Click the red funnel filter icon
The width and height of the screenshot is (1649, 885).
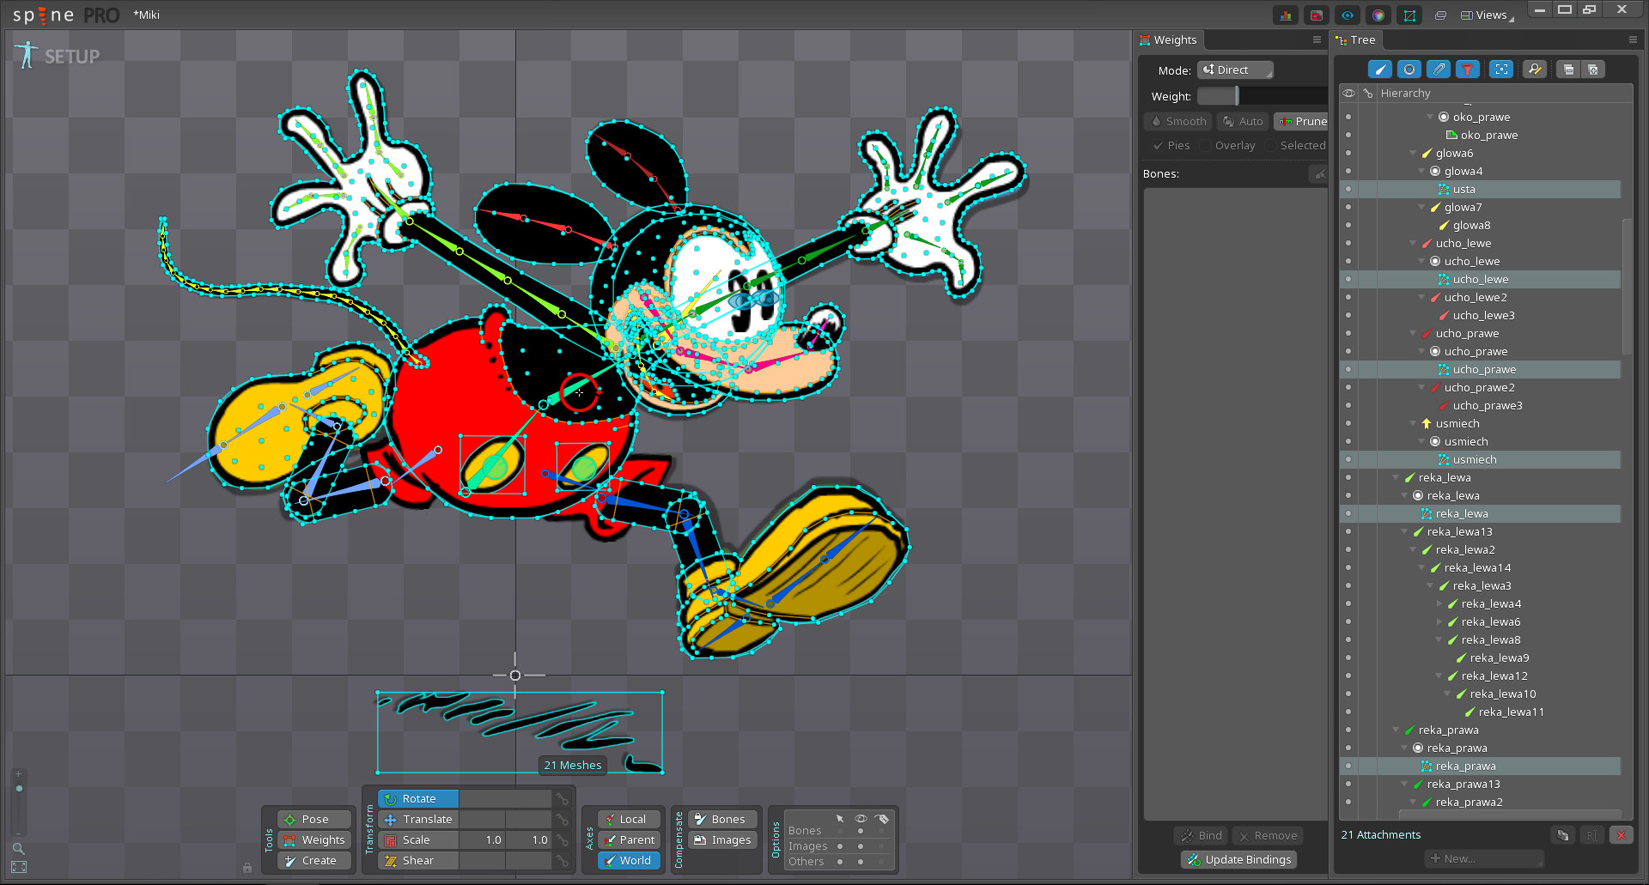point(1469,70)
